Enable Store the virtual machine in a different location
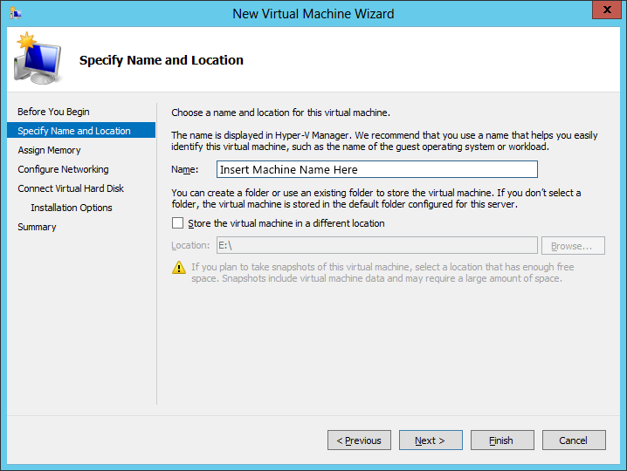 pos(177,223)
